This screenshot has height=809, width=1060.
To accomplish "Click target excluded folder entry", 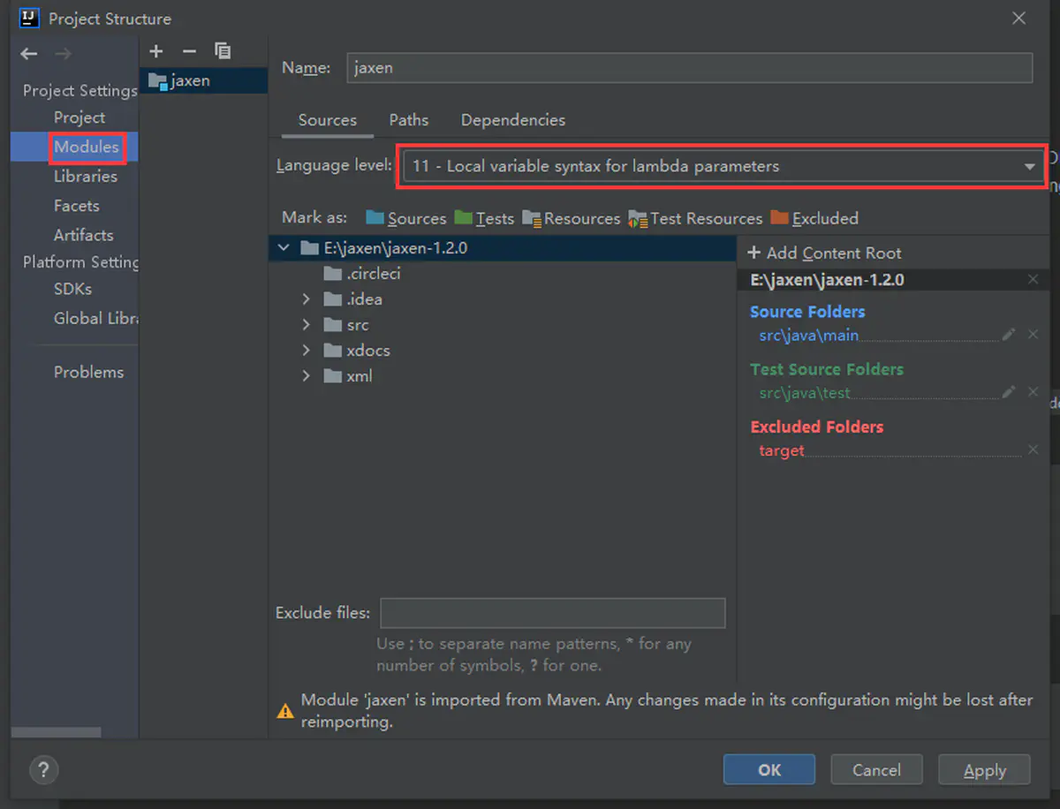I will point(782,450).
